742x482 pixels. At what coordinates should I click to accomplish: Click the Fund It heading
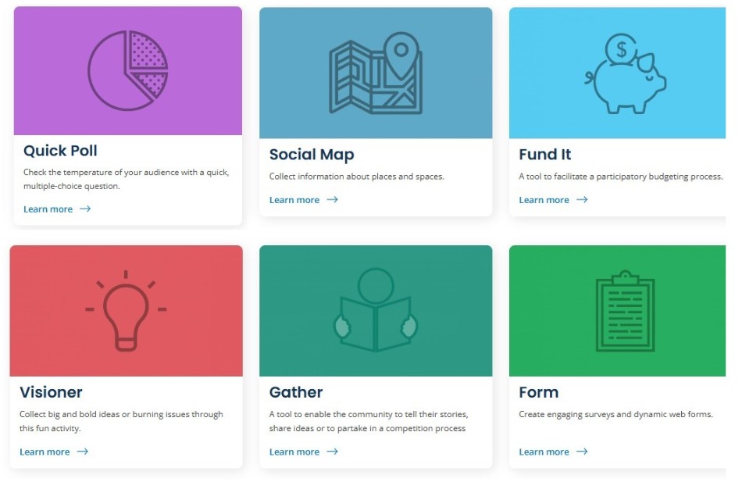(x=544, y=155)
